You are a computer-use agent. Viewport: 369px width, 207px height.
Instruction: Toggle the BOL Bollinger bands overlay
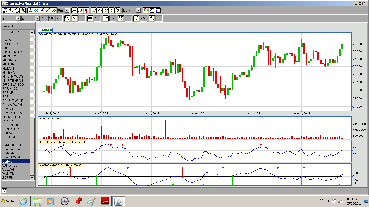[75, 18]
